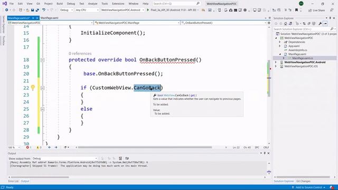Viewport: 338px width, 190px height.
Task: Select MainPage.xaml.cs in Solution Explorer
Action: point(303,58)
